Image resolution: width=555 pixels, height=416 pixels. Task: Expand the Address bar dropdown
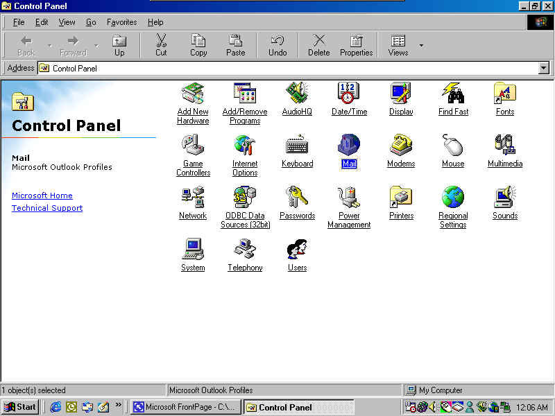(543, 68)
